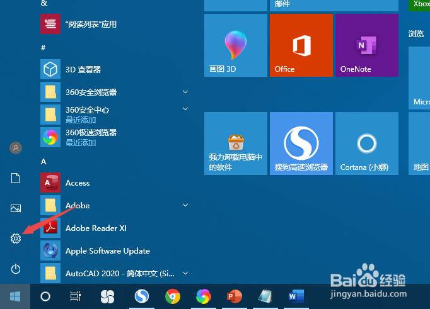Open the white pinwheel fan app on taskbar

(x=107, y=296)
